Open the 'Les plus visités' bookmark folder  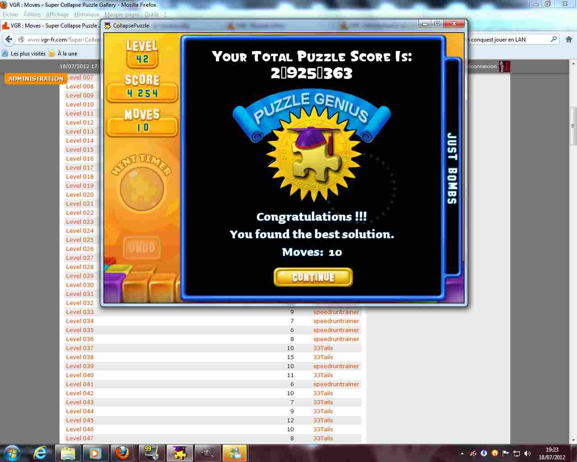24,53
